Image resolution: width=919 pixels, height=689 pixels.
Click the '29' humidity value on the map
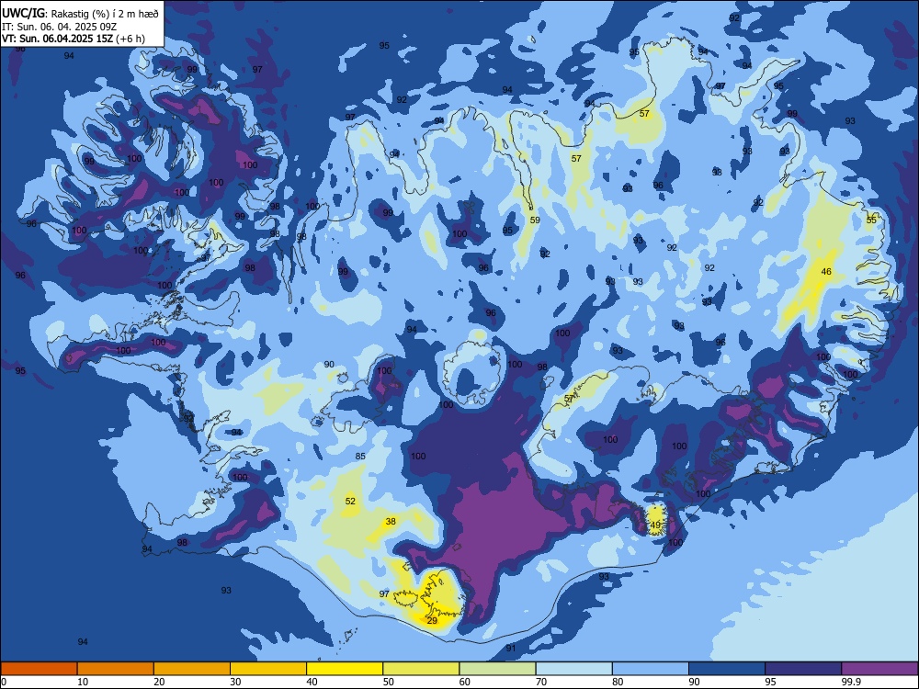[x=432, y=620]
